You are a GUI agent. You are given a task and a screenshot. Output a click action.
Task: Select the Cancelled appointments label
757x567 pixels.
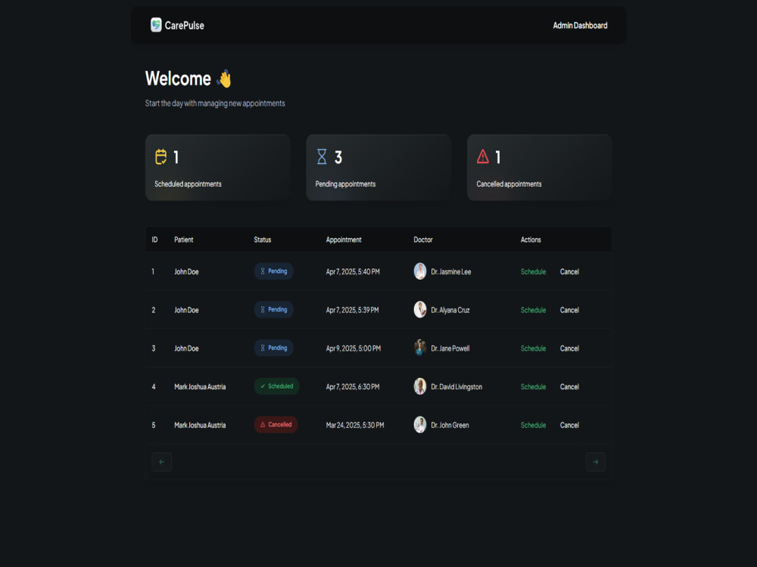pos(509,184)
